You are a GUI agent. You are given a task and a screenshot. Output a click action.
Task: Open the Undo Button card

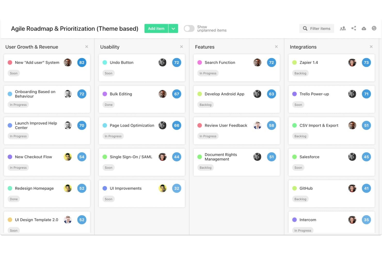pyautogui.click(x=142, y=68)
